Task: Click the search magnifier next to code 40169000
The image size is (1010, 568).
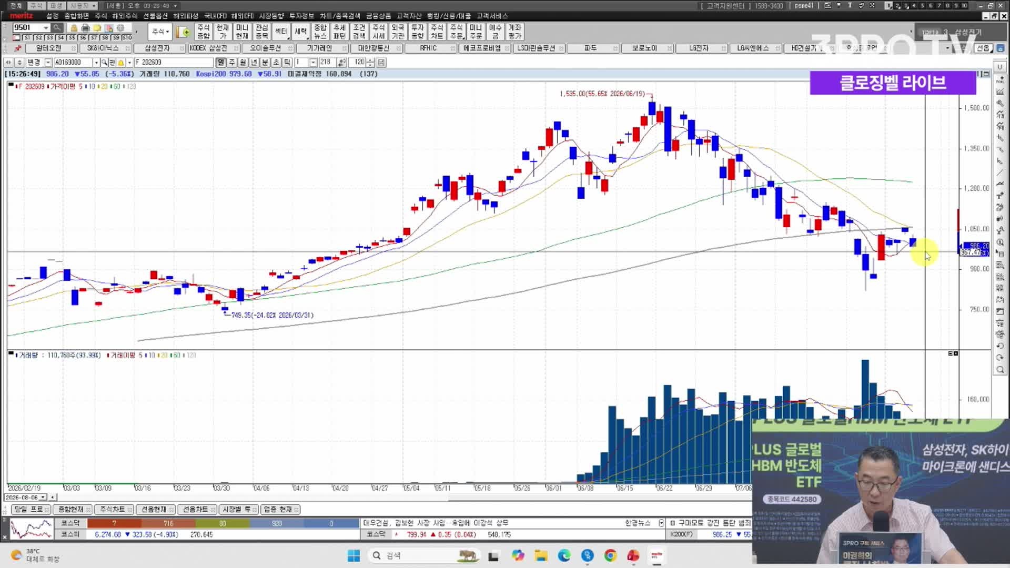Action: pos(104,62)
